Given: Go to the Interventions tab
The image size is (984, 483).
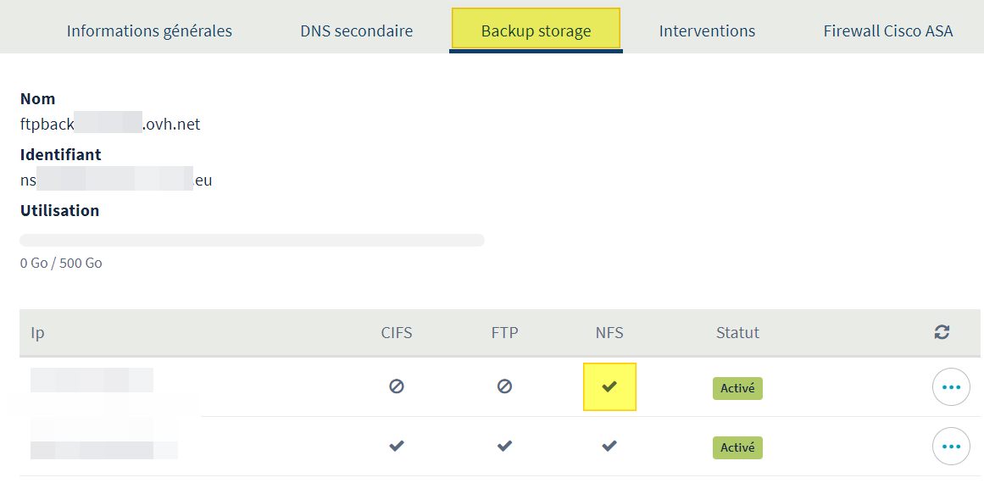Looking at the screenshot, I should click(707, 31).
